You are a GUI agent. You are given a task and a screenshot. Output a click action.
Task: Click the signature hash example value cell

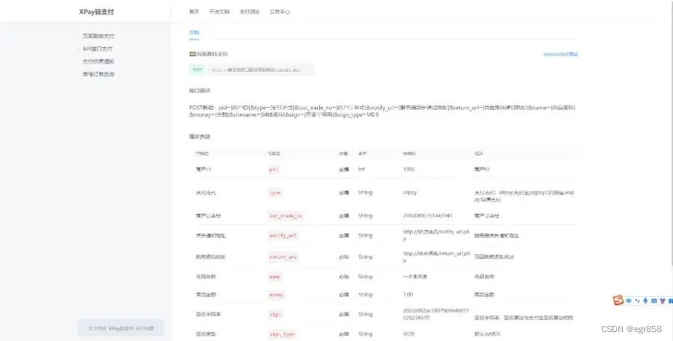click(x=436, y=314)
